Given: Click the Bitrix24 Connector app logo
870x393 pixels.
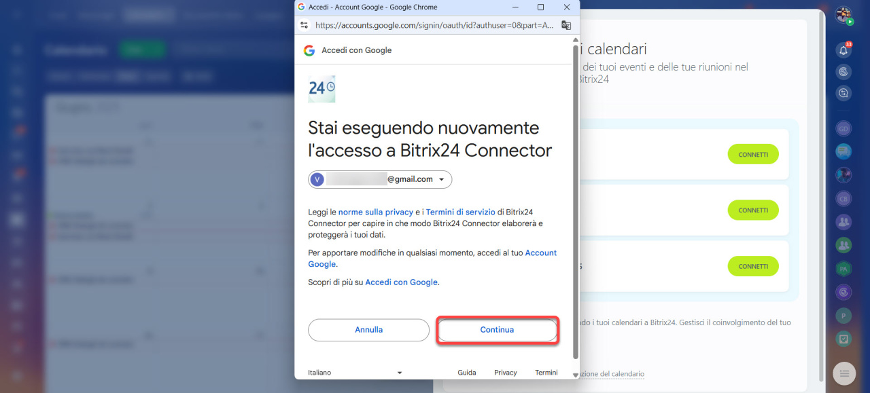Looking at the screenshot, I should coord(321,89).
